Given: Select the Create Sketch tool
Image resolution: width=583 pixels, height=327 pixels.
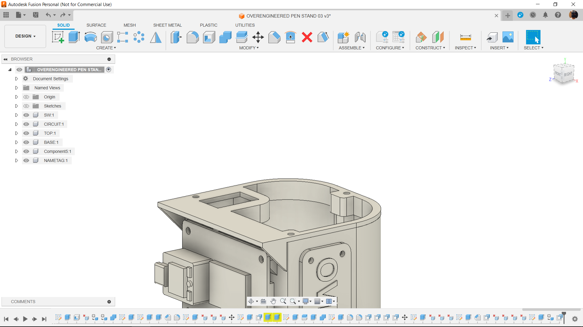Looking at the screenshot, I should coord(58,37).
